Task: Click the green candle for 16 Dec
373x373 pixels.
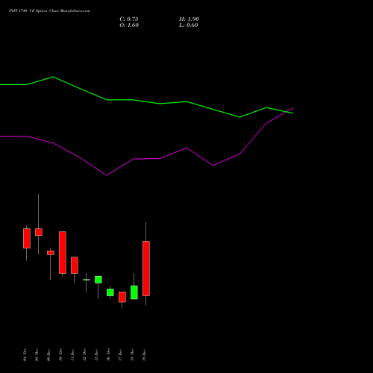Action: coord(110,292)
